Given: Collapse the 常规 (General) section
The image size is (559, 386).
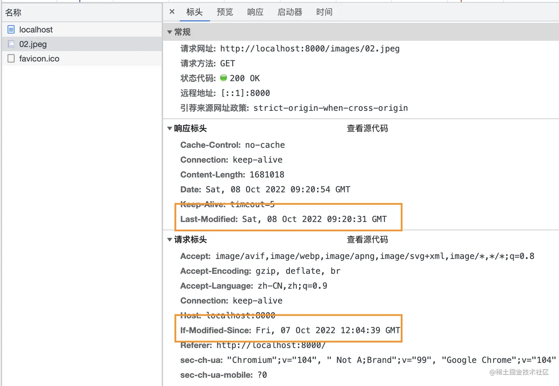Looking at the screenshot, I should [169, 32].
